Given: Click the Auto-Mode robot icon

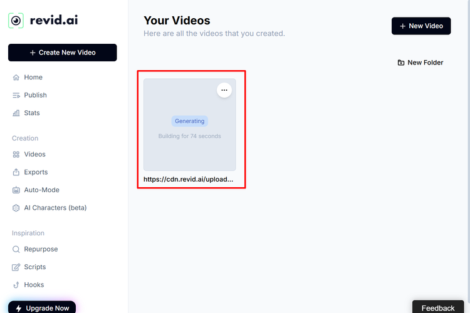Looking at the screenshot, I should pyautogui.click(x=16, y=190).
